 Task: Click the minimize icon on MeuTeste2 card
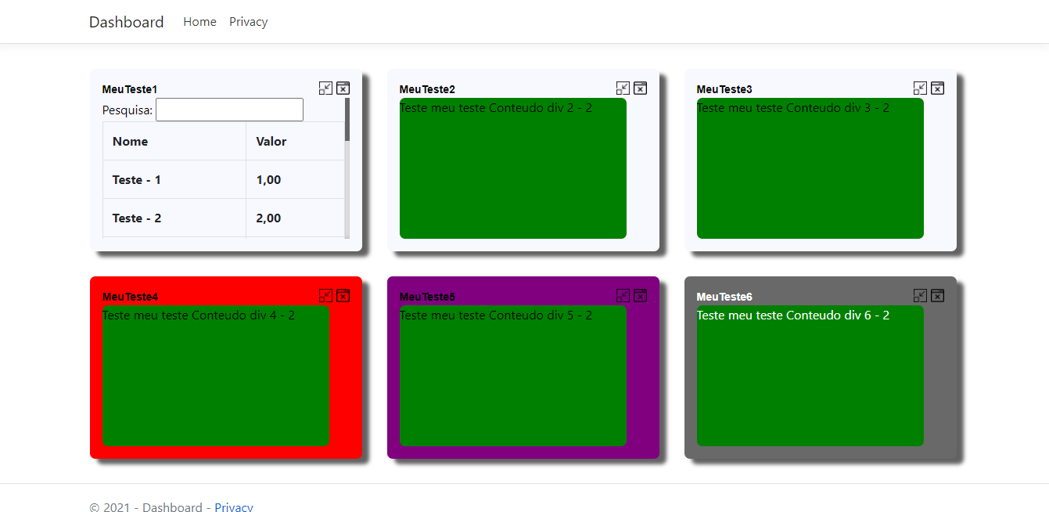coord(623,88)
